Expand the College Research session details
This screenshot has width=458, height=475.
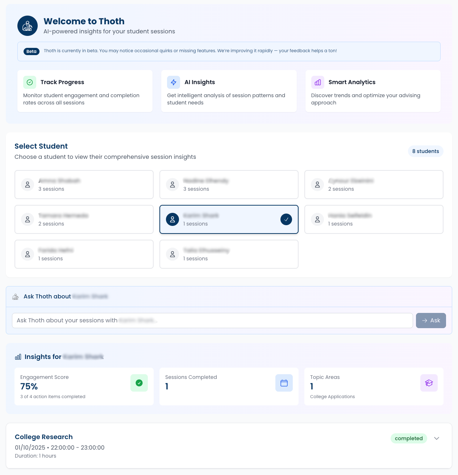(436, 438)
